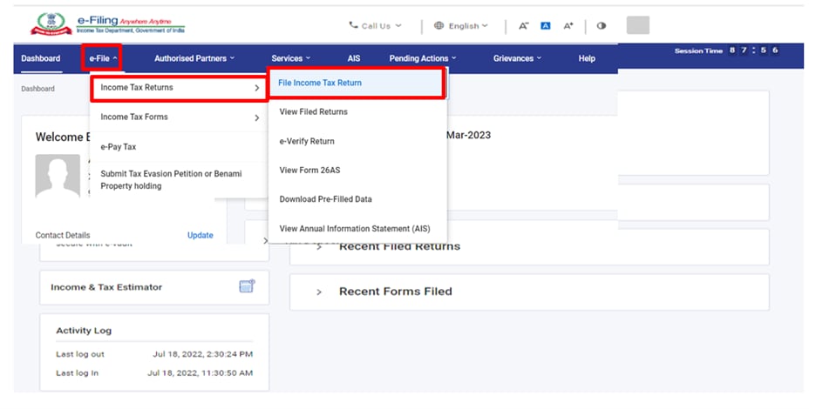Expand the Recent Filed Returns section
Viewport: 816px width, 409px height.
[319, 246]
